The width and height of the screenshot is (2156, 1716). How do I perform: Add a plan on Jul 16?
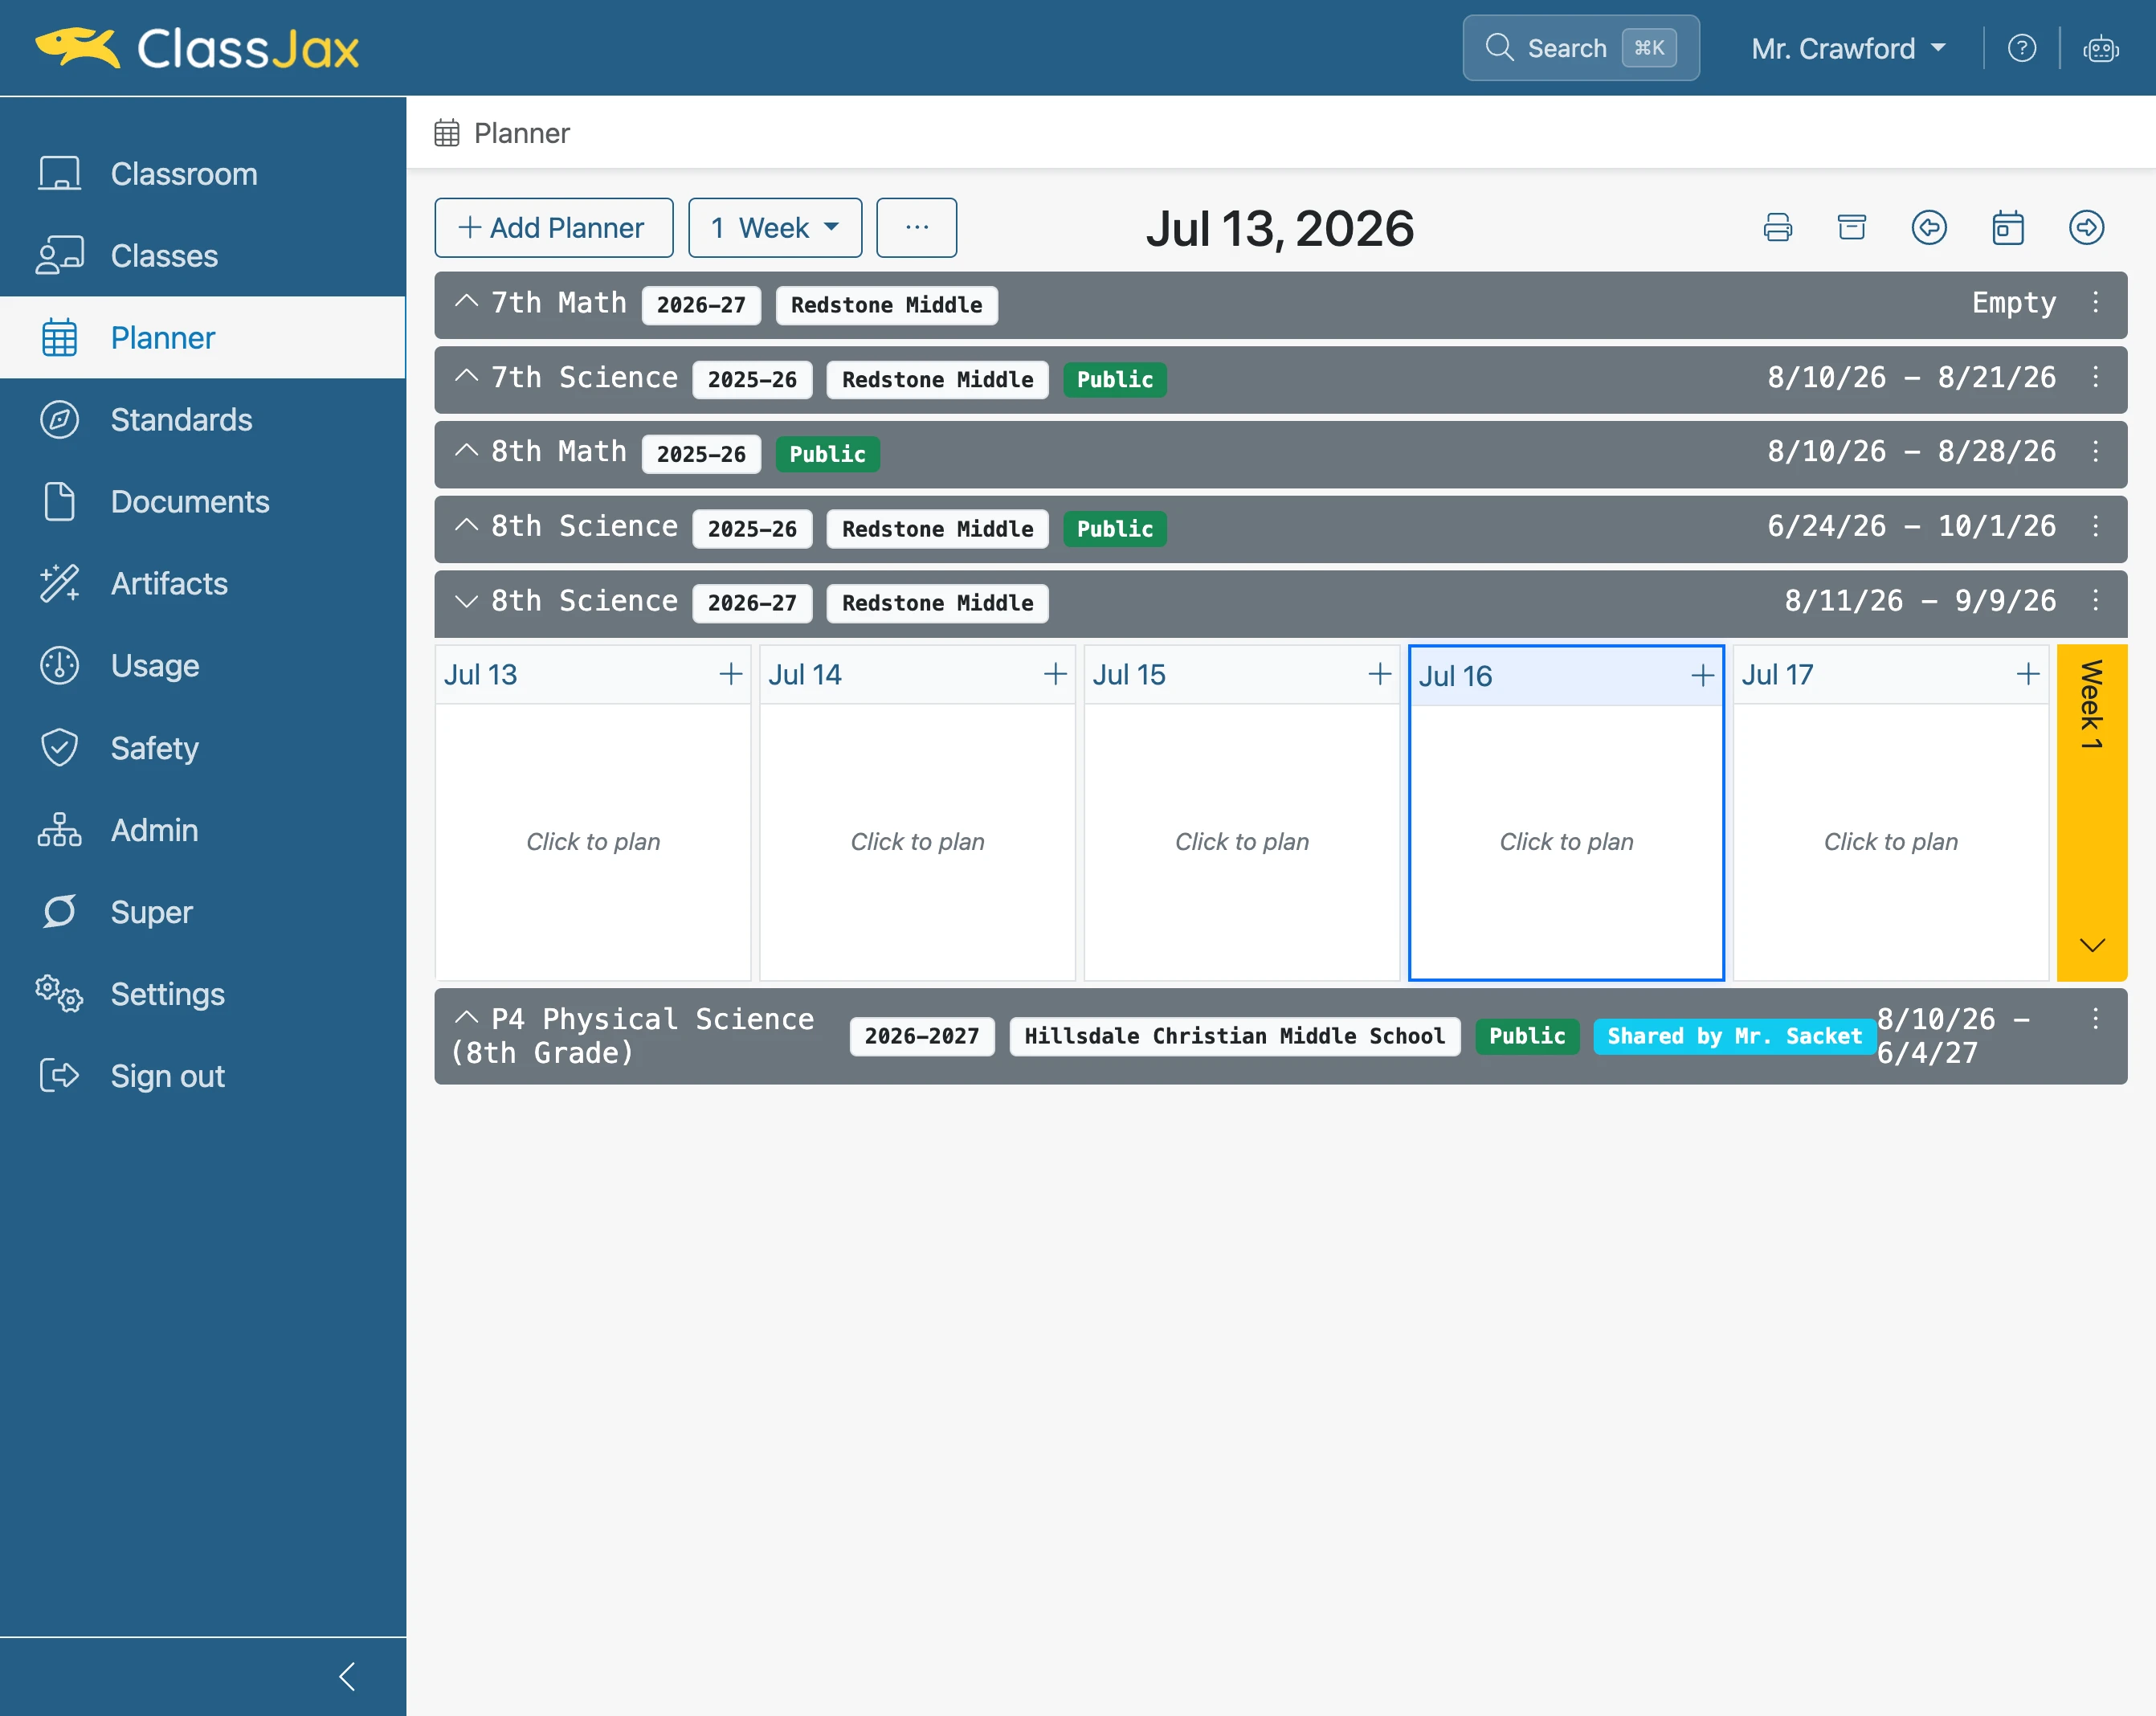tap(1702, 676)
